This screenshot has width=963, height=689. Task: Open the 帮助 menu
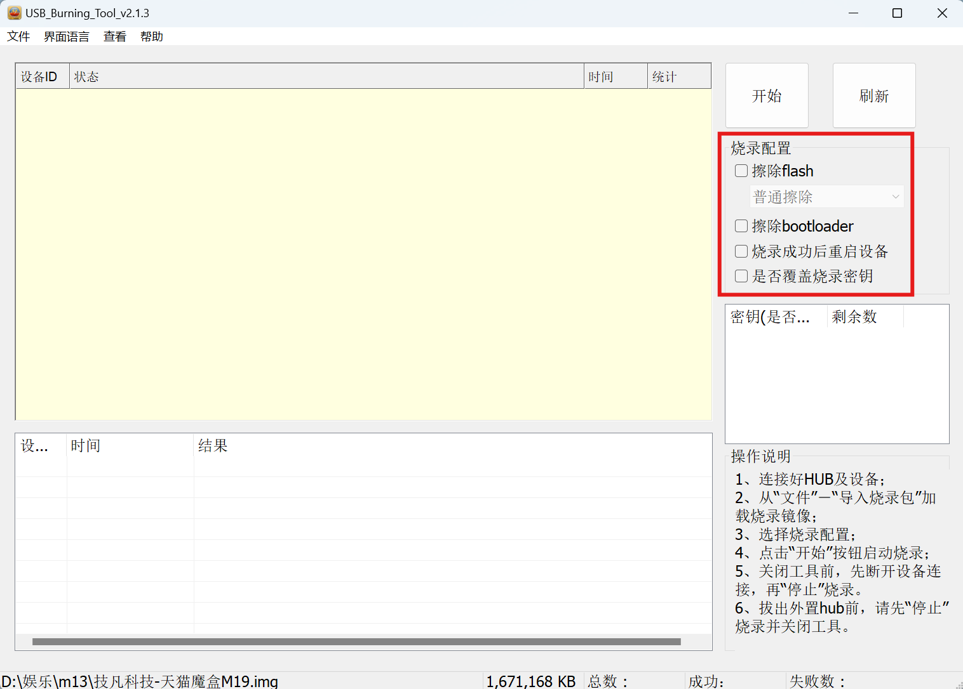point(152,37)
